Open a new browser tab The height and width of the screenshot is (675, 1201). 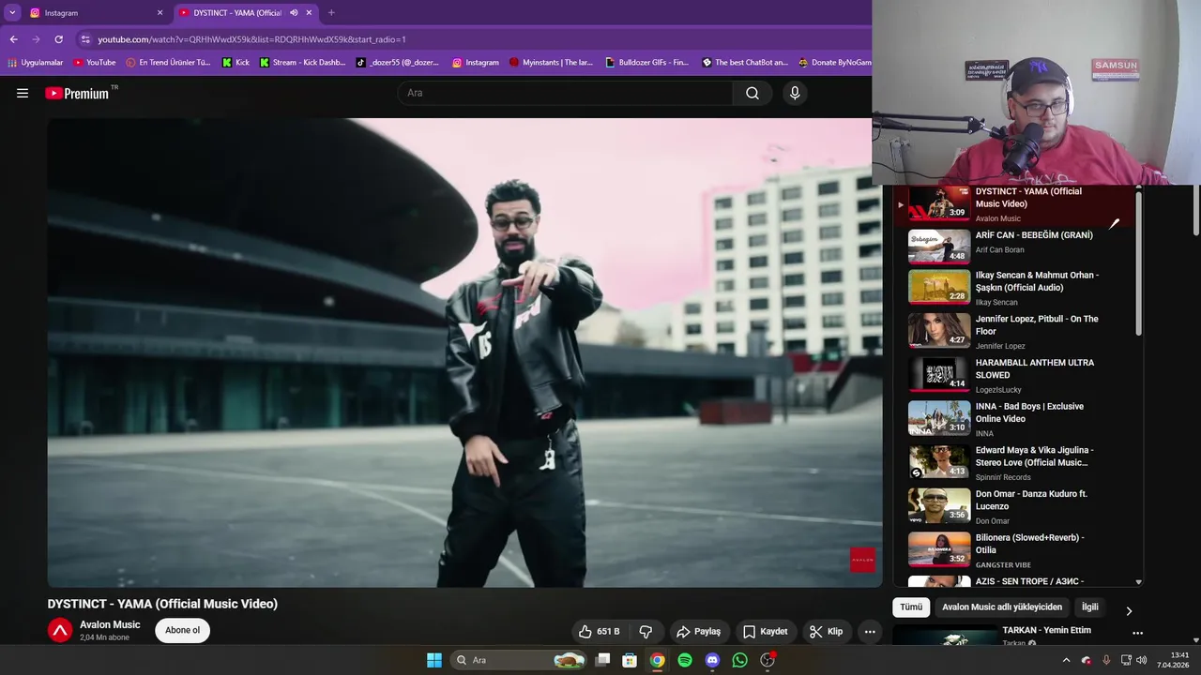[331, 13]
